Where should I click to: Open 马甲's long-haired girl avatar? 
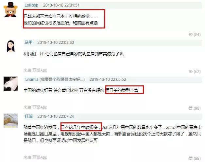[10, 46]
